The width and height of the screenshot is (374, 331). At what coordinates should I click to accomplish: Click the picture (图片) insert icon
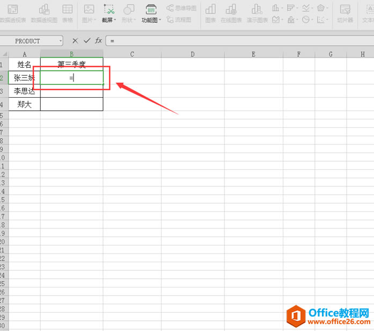(89, 10)
